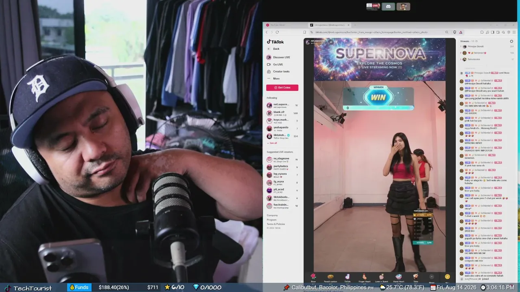Send a Finger Heart gift

point(364,278)
